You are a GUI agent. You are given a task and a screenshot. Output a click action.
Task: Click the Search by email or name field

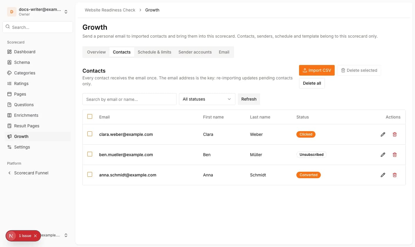tap(130, 99)
